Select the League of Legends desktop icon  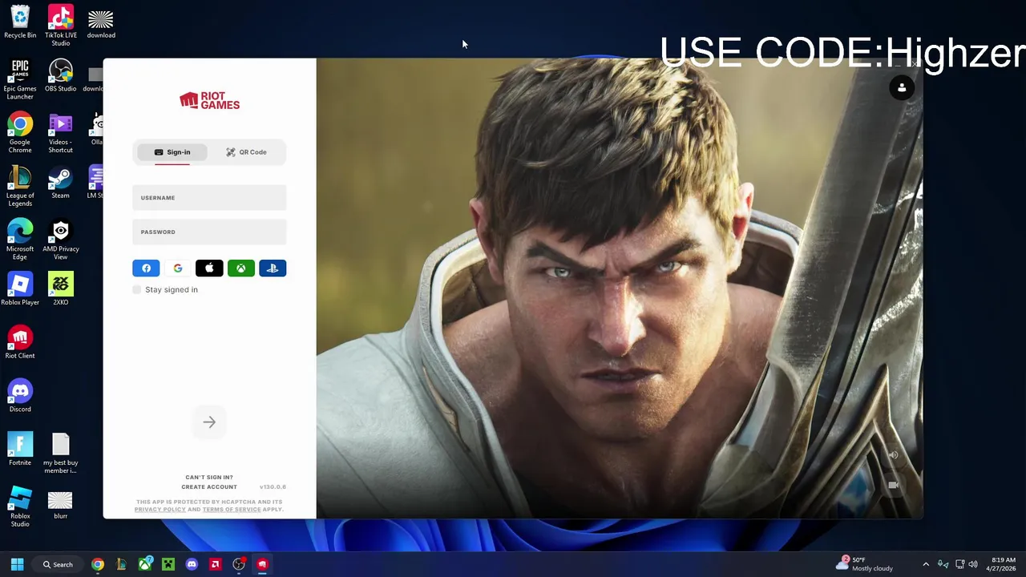click(20, 186)
